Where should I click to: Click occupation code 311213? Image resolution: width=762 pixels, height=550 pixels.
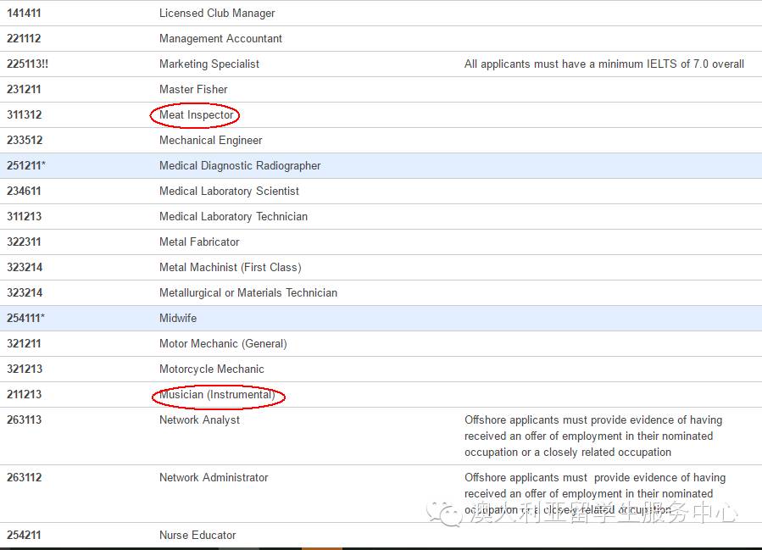click(x=25, y=216)
